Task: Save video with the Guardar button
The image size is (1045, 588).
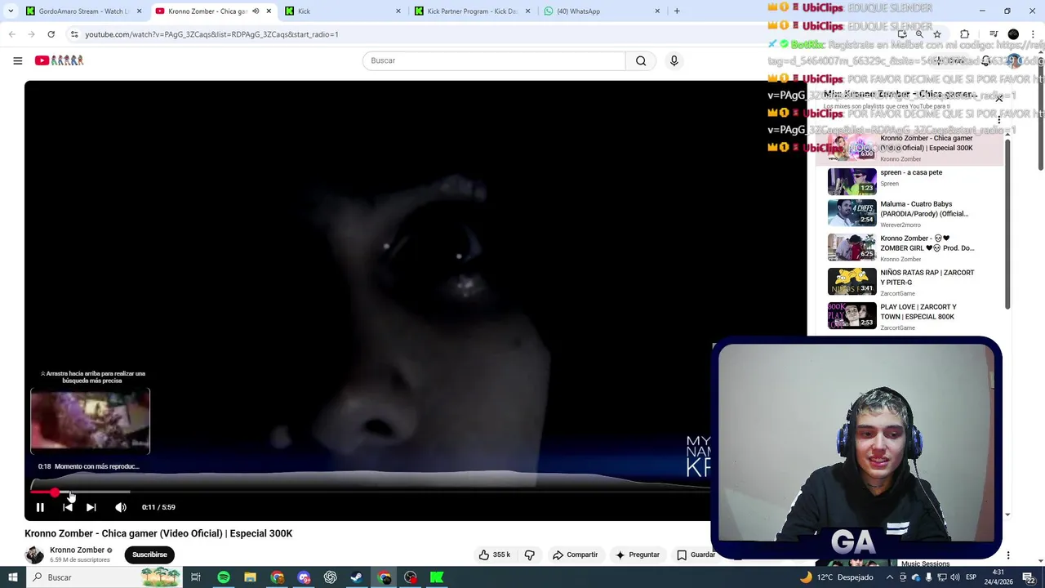Action: [x=695, y=555]
